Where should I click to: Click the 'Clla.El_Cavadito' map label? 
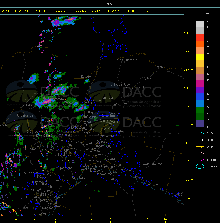pos(133,87)
